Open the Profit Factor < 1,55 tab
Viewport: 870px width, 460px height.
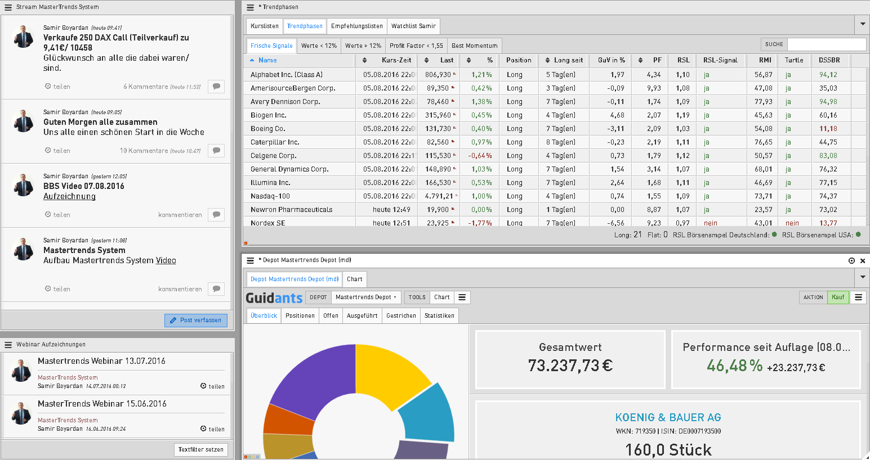pos(416,46)
